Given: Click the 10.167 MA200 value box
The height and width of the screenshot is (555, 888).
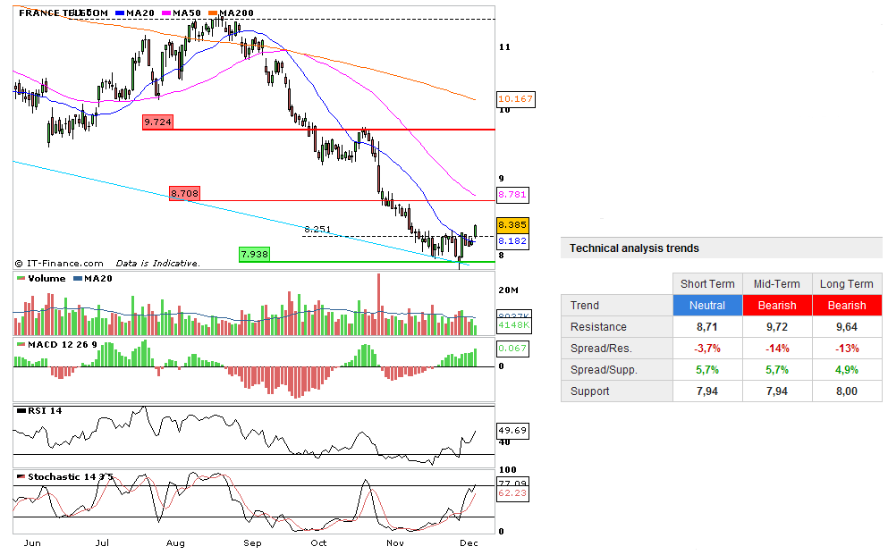Looking at the screenshot, I should [515, 99].
